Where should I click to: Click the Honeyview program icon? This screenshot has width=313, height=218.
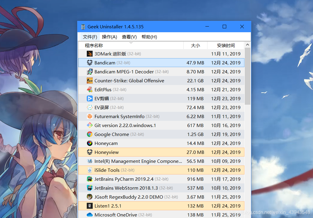[x=90, y=152]
